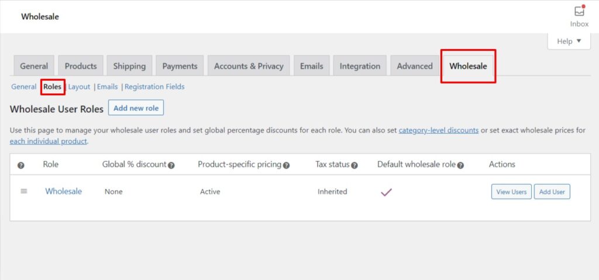The width and height of the screenshot is (599, 280).
Task: Open the Registration Fields sub-section
Action: click(x=154, y=87)
